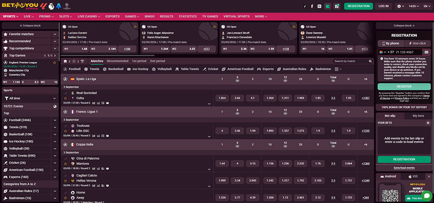Viewport: 434px width, 203px height.
Task: Open the All time filter dropdown
Action: [30, 98]
